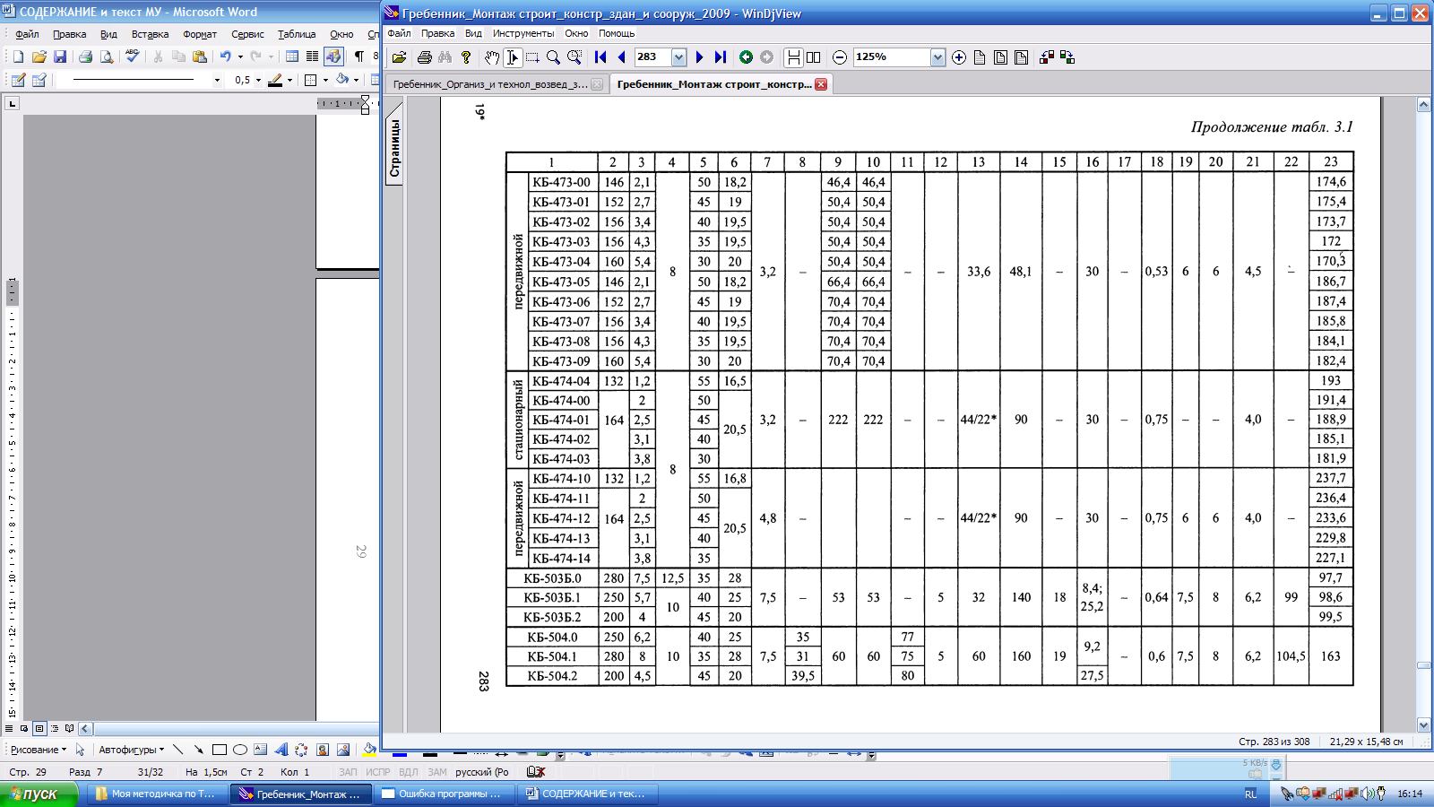Jump to the last page
This screenshot has height=807, width=1434.
(x=721, y=57)
